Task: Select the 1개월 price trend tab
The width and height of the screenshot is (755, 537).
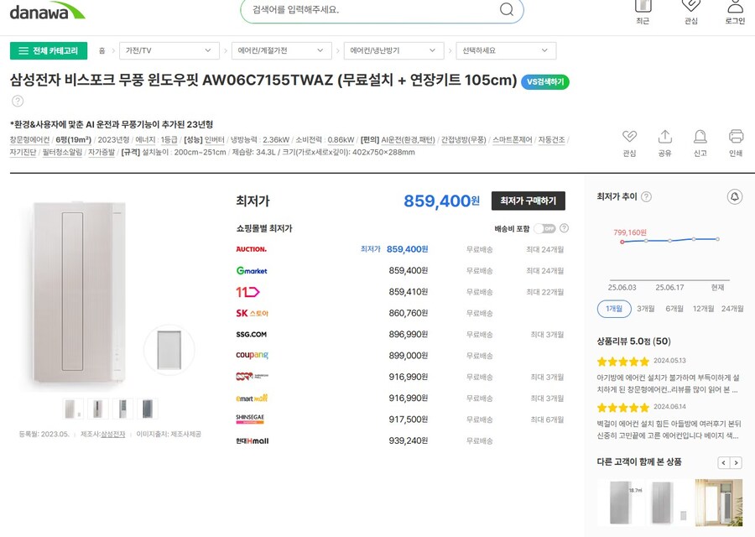Action: pos(614,309)
